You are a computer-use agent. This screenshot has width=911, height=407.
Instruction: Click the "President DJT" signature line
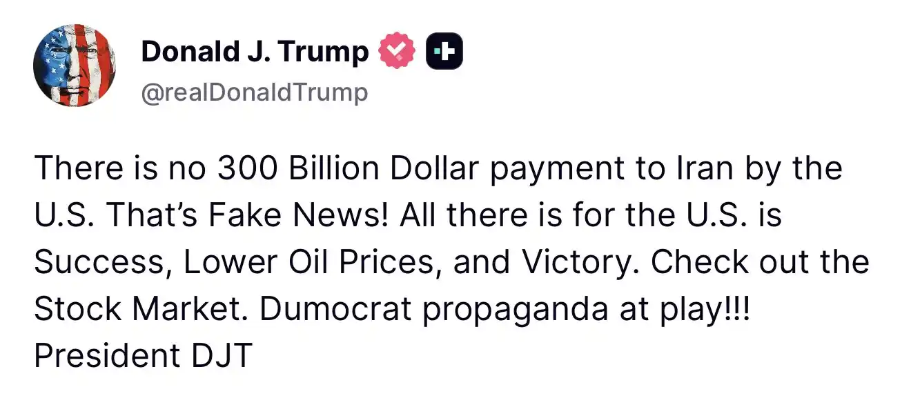point(142,356)
